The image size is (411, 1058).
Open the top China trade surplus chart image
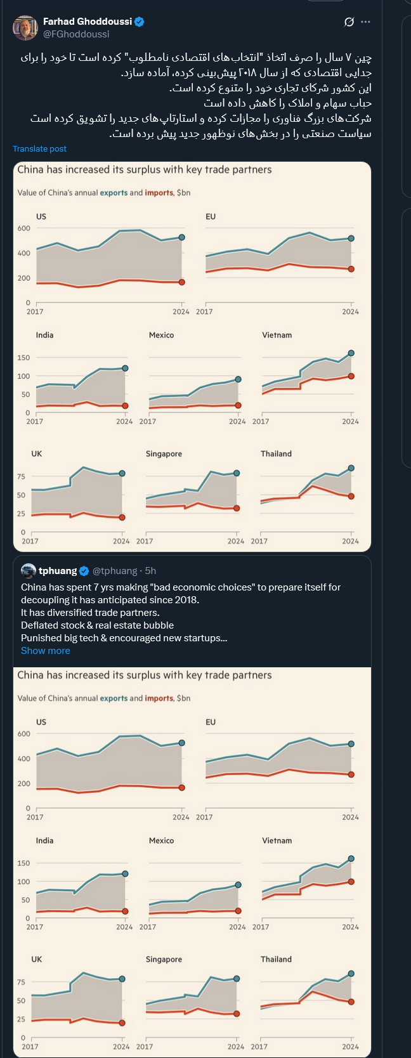[x=192, y=356]
